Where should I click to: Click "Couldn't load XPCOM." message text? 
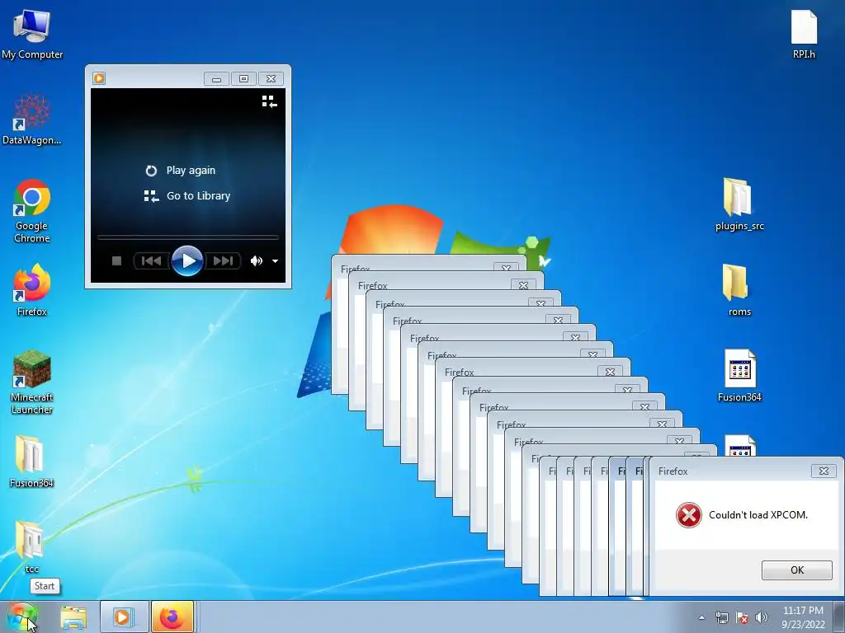click(x=758, y=515)
